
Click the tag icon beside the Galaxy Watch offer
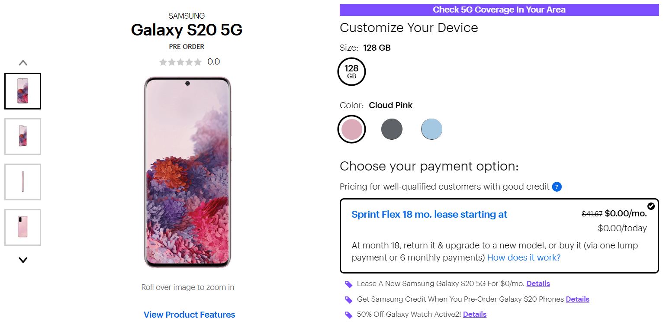point(348,315)
